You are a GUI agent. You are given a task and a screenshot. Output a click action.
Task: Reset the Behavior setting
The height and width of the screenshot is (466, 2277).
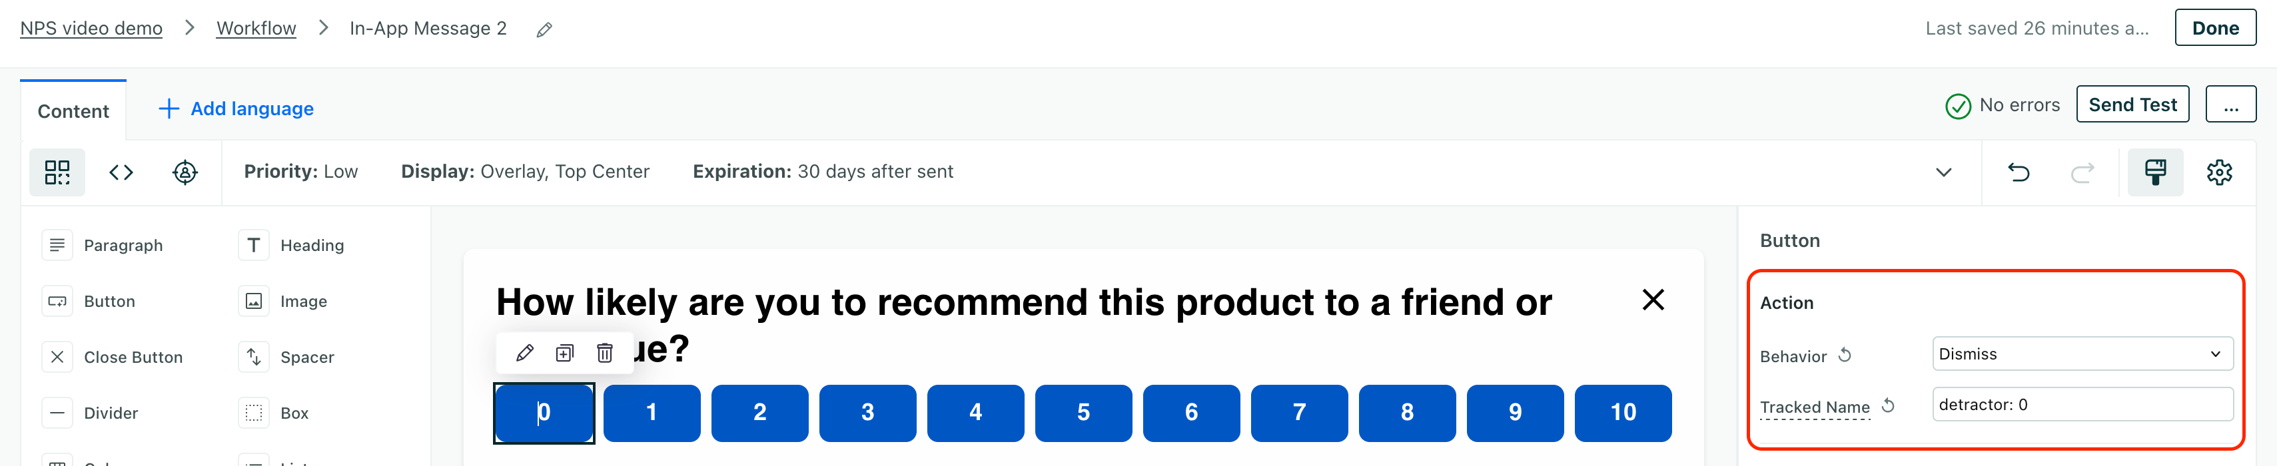(x=1845, y=355)
